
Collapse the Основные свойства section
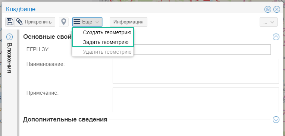(x=276, y=37)
